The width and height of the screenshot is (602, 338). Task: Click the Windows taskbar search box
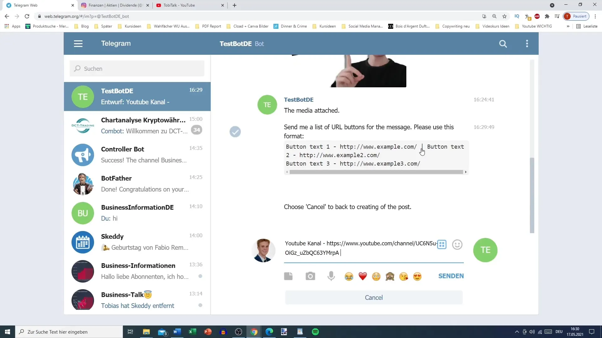[69, 332]
